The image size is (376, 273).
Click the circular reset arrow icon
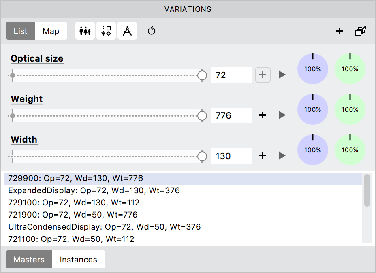click(x=152, y=31)
